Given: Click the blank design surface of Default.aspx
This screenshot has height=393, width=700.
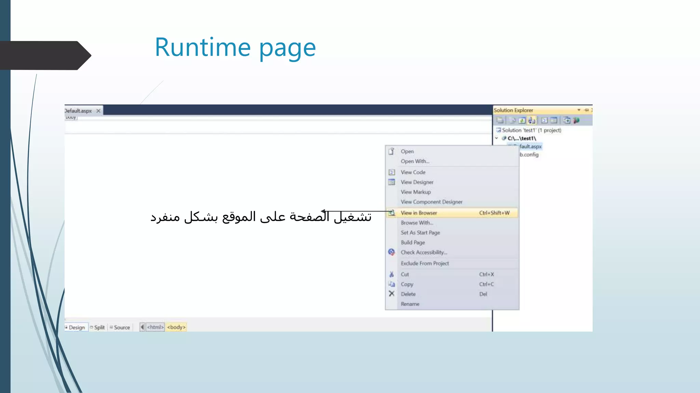Looking at the screenshot, I should click(226, 225).
